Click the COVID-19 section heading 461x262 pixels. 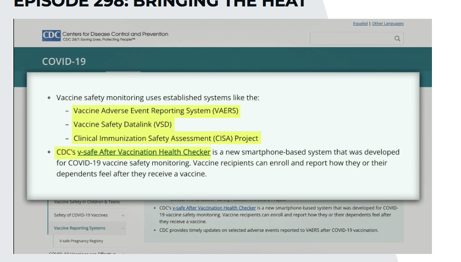coord(64,61)
